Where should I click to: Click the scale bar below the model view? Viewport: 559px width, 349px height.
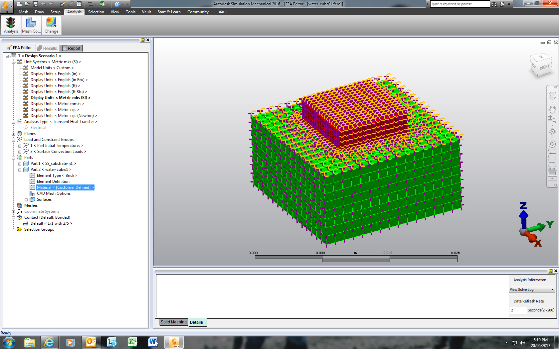point(355,259)
